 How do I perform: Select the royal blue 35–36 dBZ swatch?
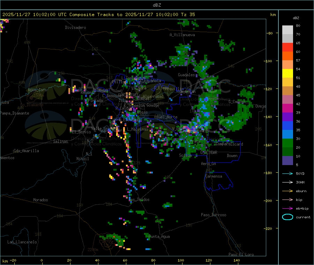point(287,126)
